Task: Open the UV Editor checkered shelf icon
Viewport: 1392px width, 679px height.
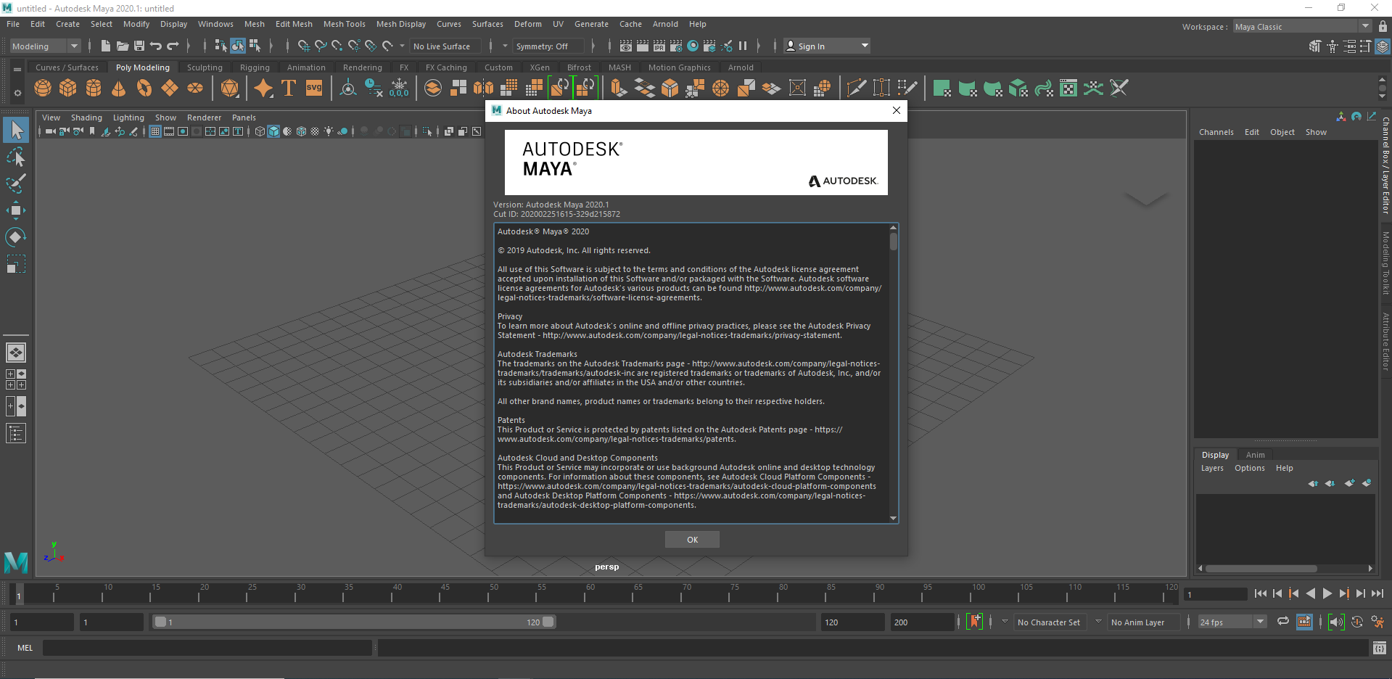Action: tap(1068, 89)
